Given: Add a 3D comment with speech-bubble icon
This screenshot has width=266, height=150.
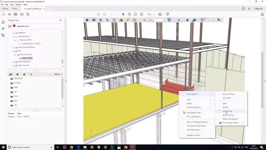Looking at the screenshot, I should [135, 20].
